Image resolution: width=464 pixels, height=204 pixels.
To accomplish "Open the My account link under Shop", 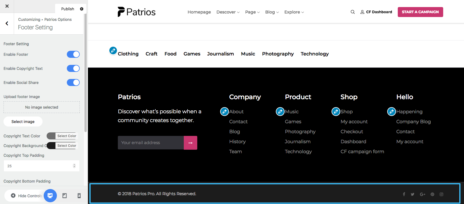I will (x=354, y=122).
